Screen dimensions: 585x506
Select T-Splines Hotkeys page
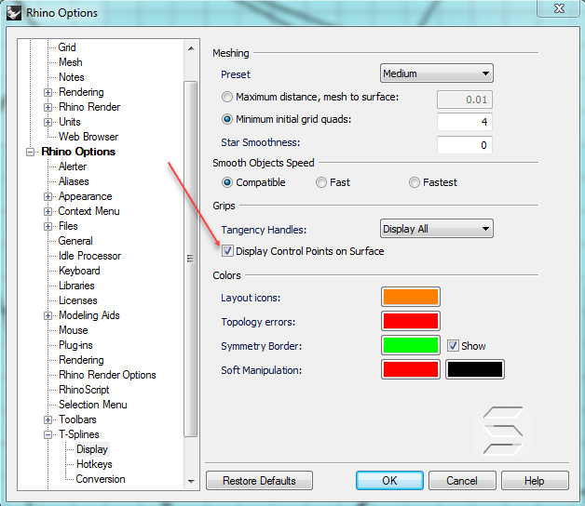[x=94, y=464]
